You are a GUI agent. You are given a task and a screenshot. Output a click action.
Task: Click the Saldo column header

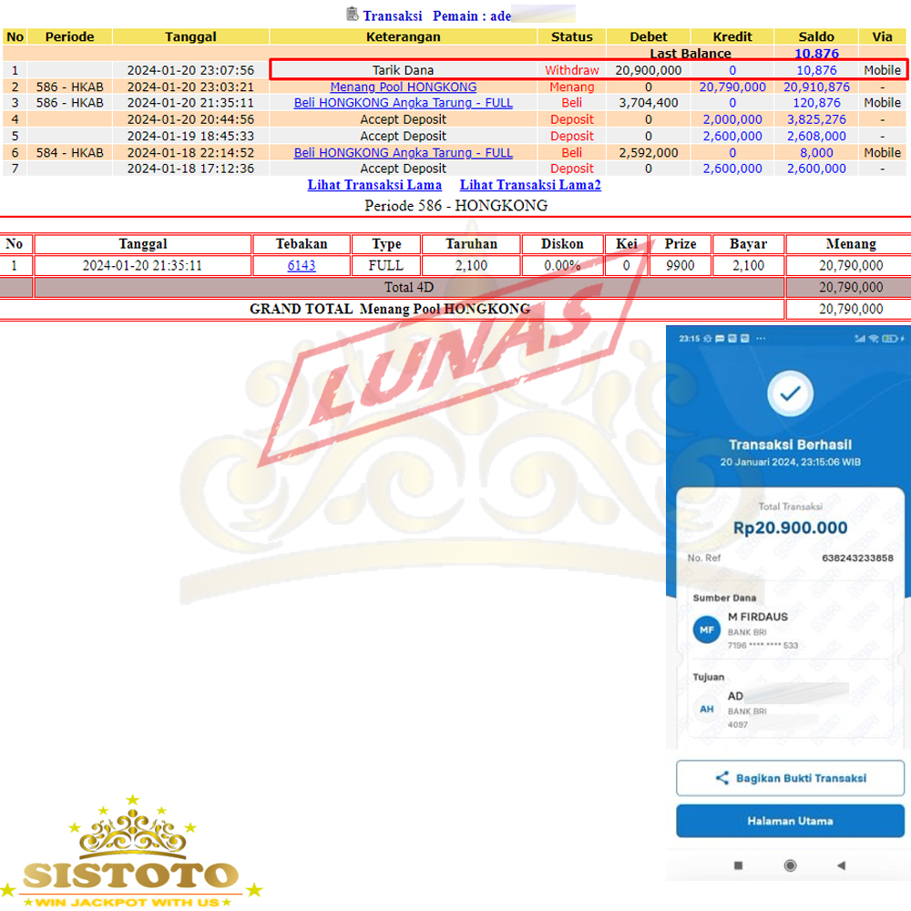pos(815,36)
